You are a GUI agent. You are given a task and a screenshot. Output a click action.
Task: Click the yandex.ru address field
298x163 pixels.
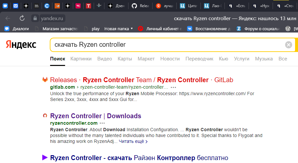[52, 18]
